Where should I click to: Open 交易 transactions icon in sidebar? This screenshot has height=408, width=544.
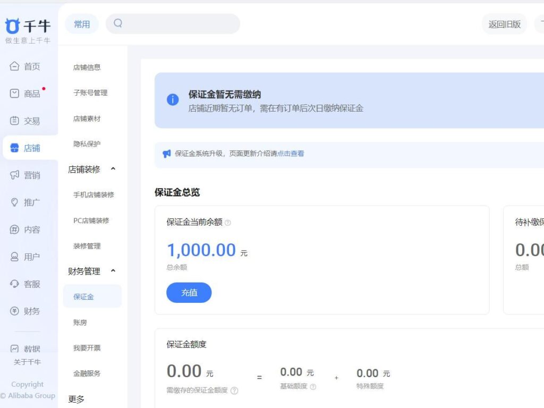(14, 121)
